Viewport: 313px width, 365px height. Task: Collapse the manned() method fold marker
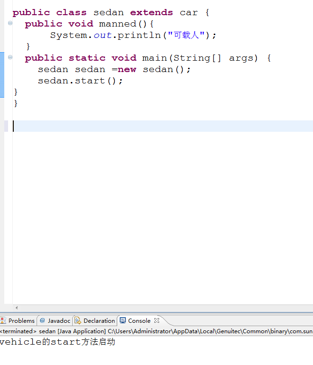coord(10,23)
